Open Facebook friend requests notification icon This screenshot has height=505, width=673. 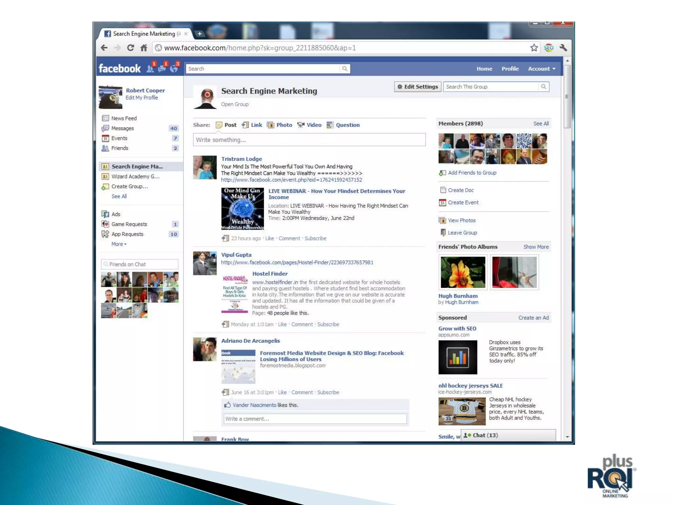click(151, 68)
